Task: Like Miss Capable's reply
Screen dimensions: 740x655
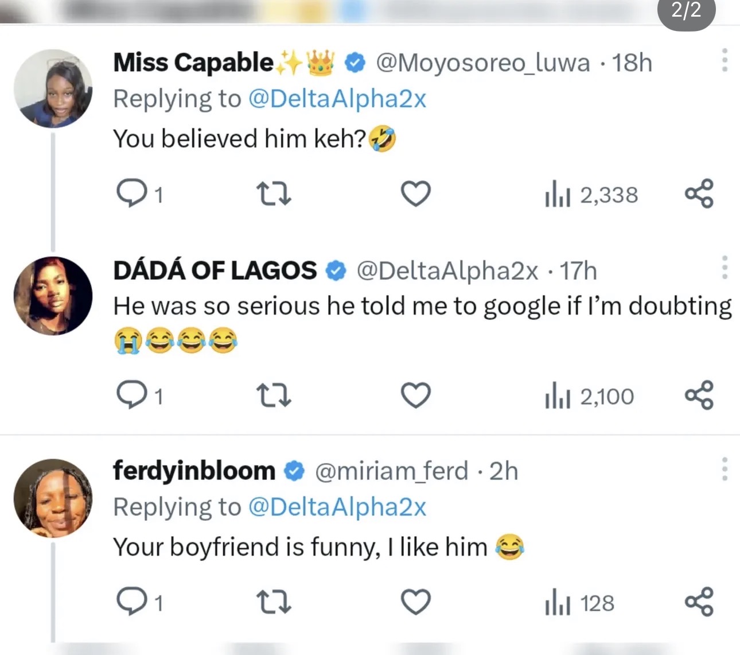Action: 415,194
